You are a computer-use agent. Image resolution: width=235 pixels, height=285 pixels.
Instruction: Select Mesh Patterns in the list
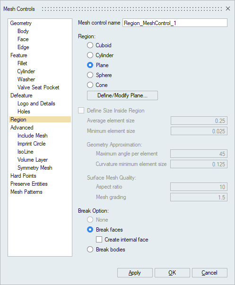click(26, 192)
